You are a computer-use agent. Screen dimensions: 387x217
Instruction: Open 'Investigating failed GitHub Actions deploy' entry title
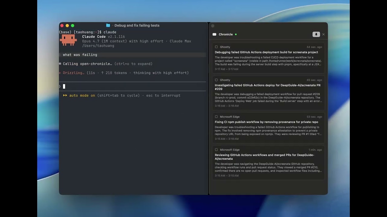click(x=268, y=87)
